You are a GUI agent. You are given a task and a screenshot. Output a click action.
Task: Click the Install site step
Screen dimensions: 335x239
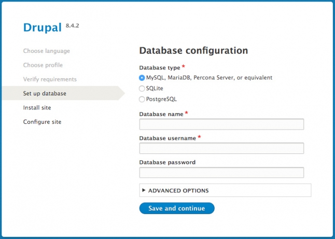37,108
